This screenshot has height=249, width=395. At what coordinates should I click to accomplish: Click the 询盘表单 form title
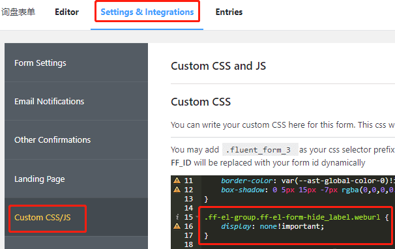coord(18,12)
